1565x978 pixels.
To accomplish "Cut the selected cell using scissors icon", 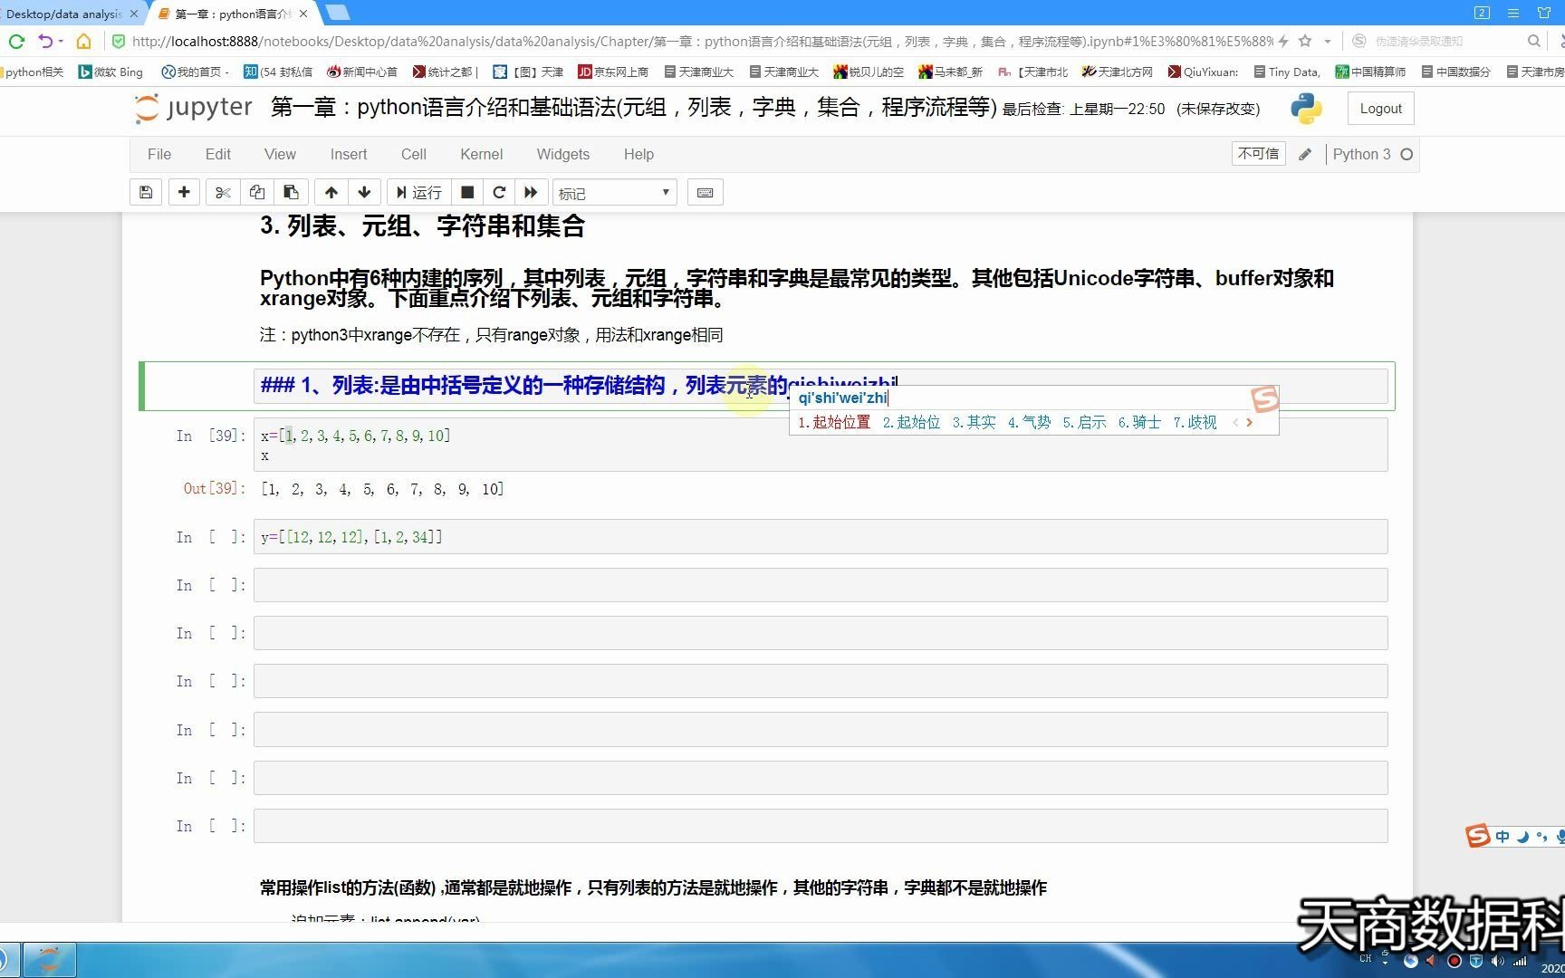I will [x=222, y=192].
